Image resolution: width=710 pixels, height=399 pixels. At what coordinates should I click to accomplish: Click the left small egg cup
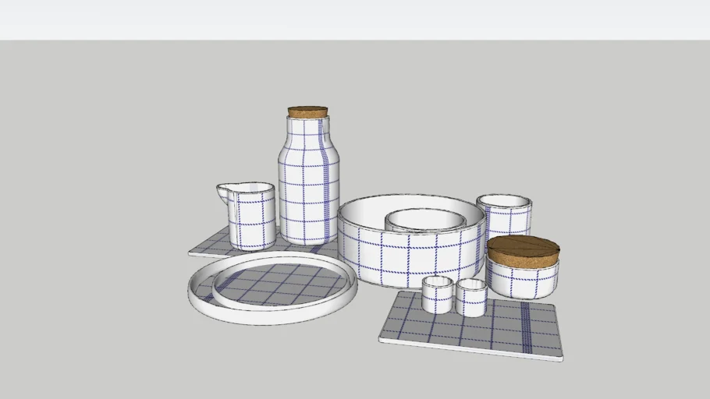click(x=438, y=295)
